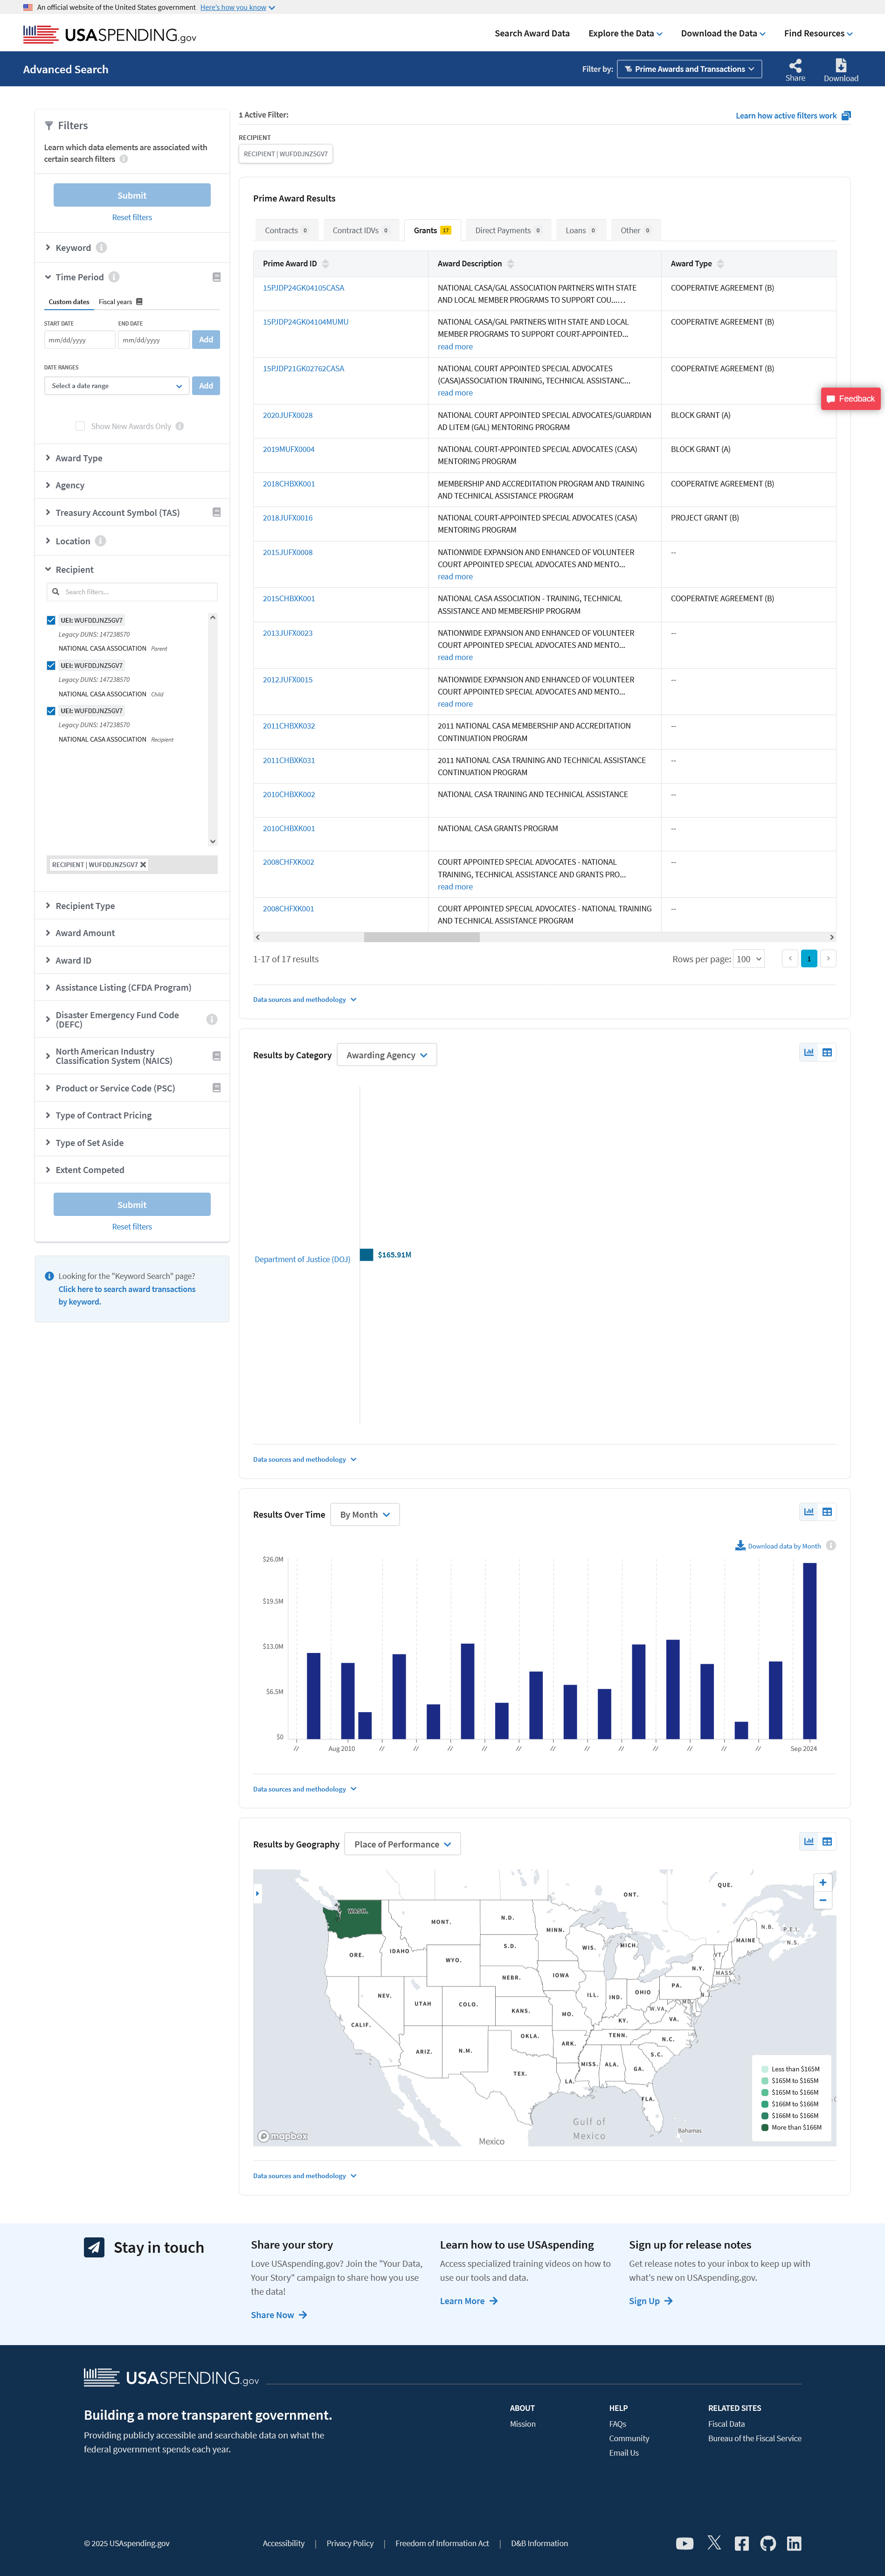
Task: Switch to the Direct Payments tab
Action: [x=508, y=230]
